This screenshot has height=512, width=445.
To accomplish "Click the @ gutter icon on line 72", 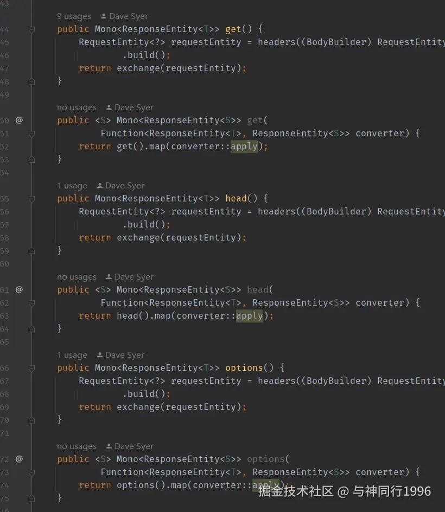I will tap(19, 459).
